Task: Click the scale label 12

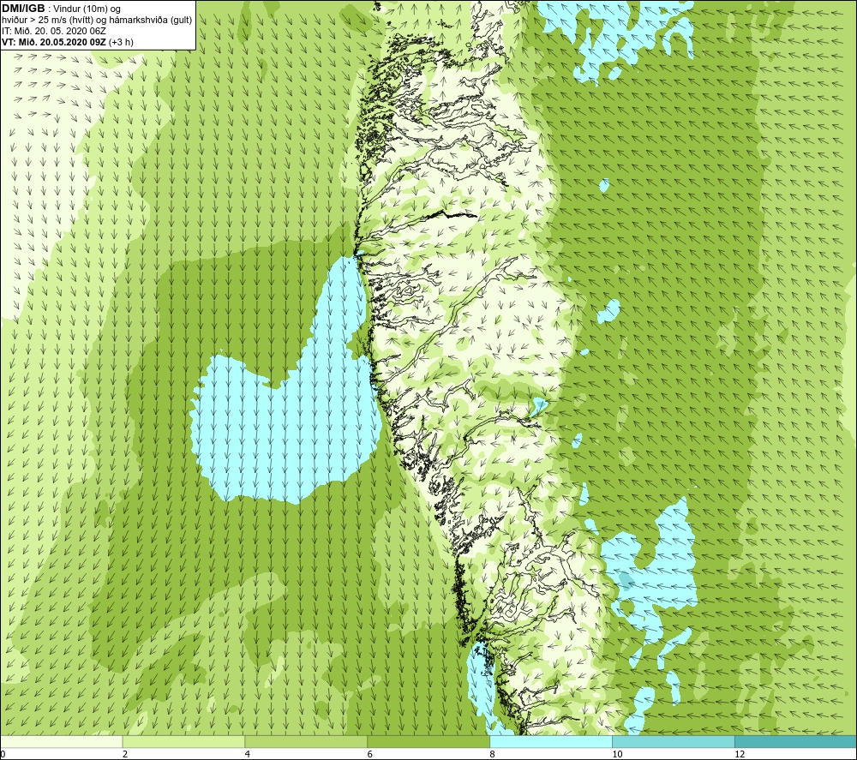Action: (x=740, y=755)
